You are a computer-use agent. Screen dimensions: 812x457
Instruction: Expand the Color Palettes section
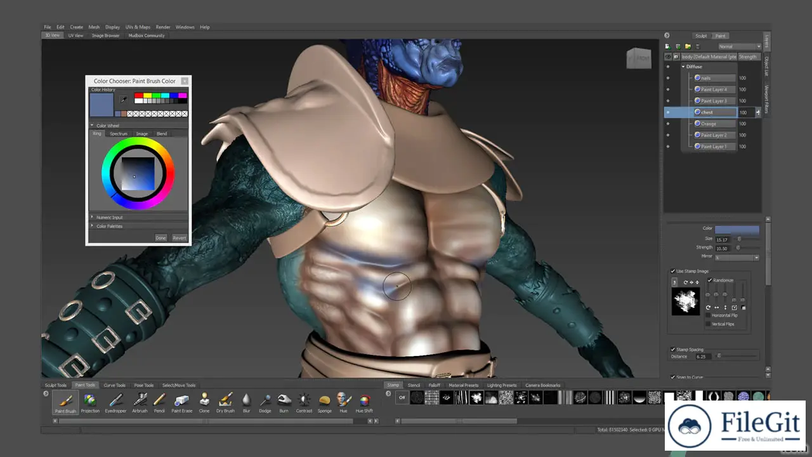[x=92, y=226]
